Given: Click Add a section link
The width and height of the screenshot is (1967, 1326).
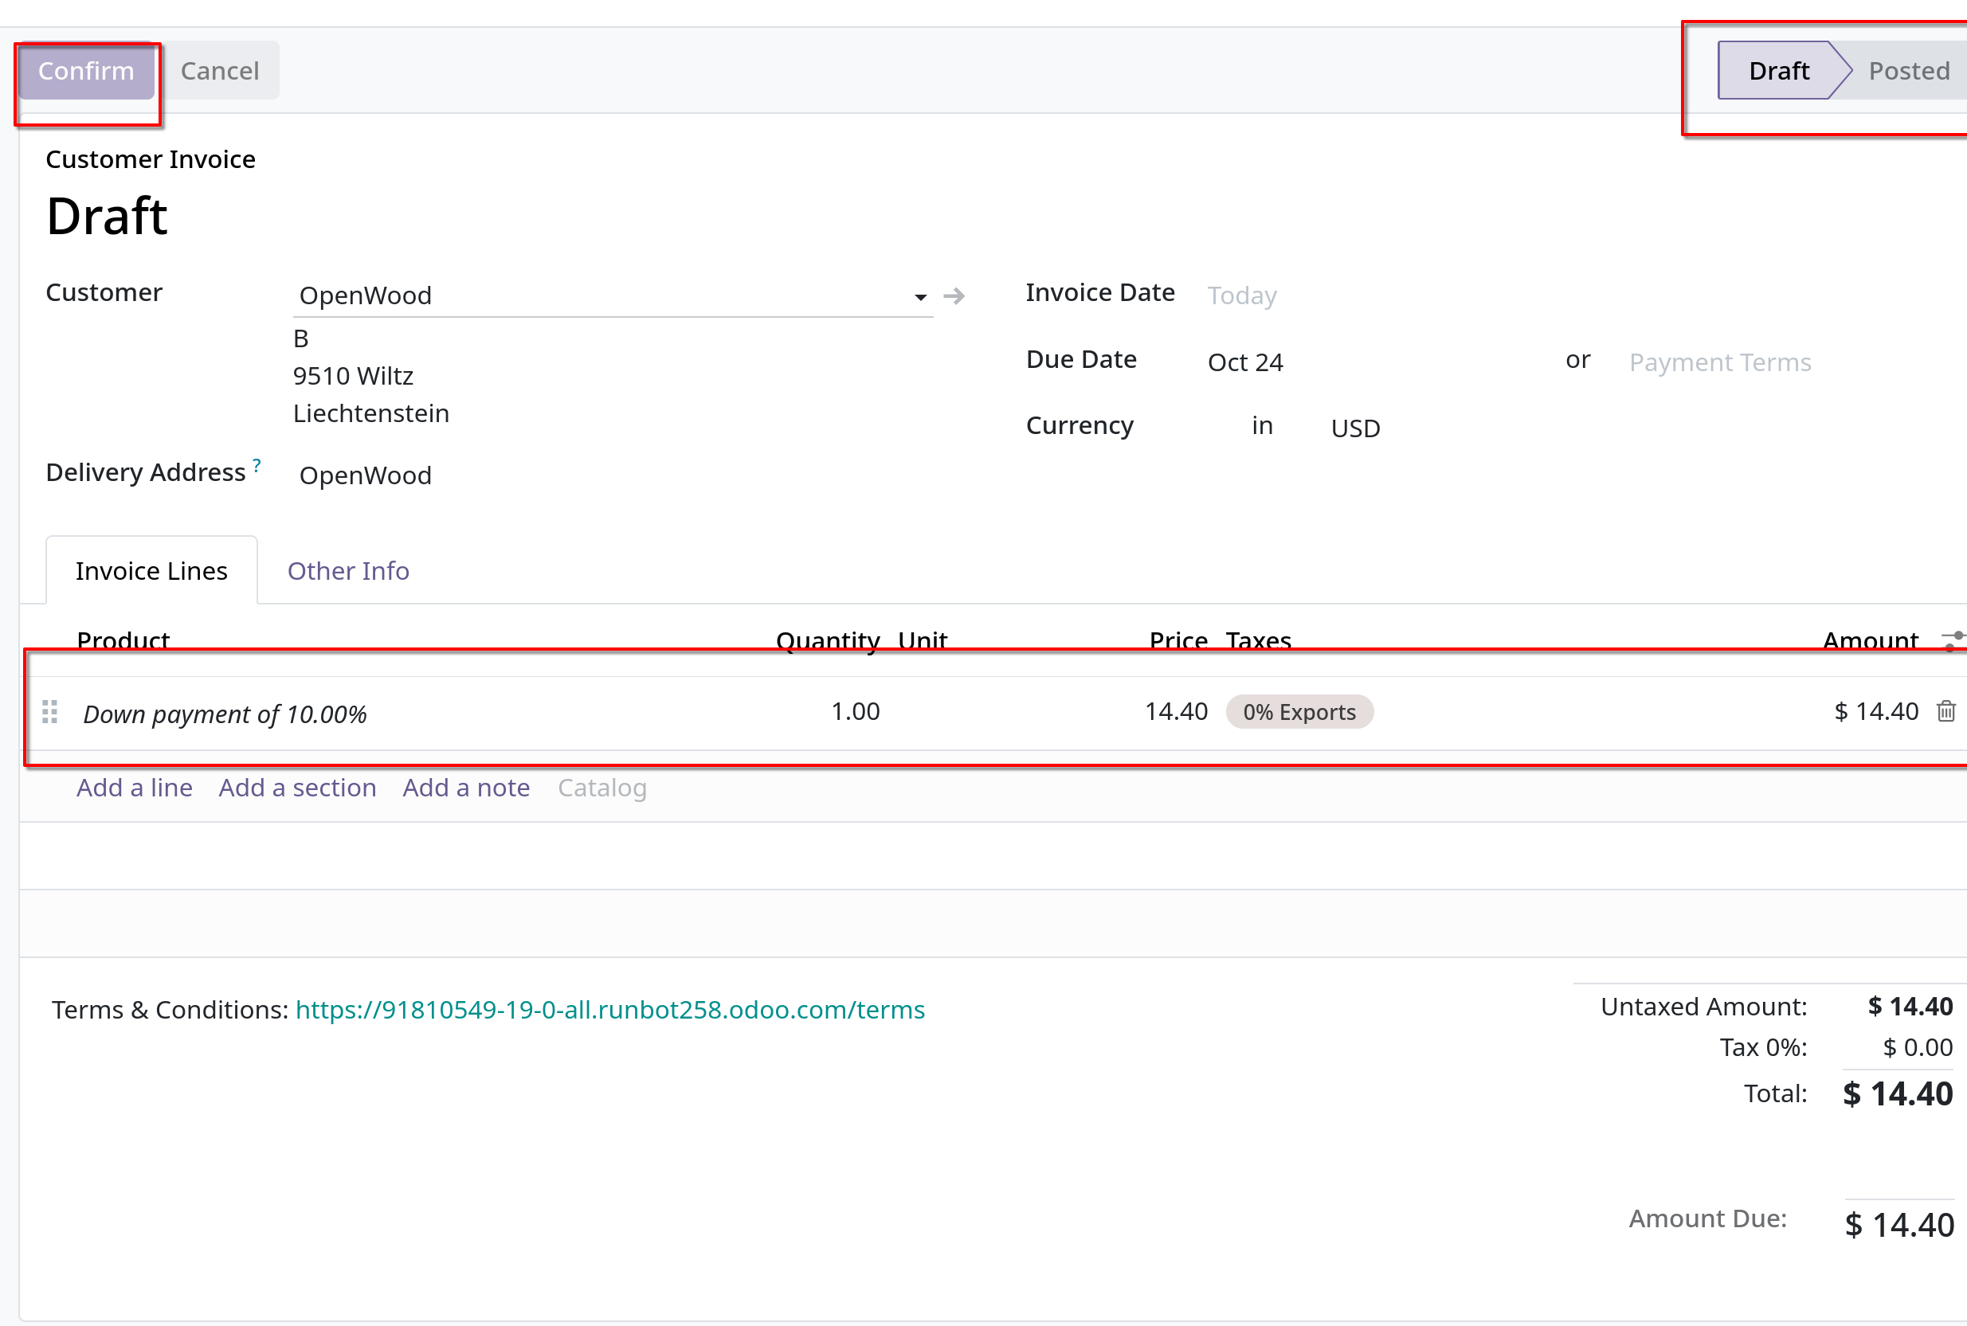Looking at the screenshot, I should [x=297, y=788].
